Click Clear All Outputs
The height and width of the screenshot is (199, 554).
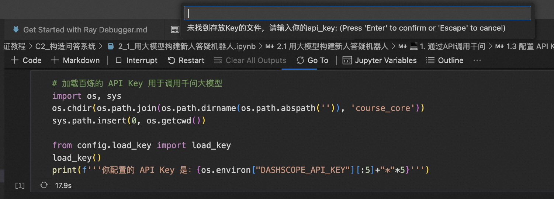pos(250,60)
